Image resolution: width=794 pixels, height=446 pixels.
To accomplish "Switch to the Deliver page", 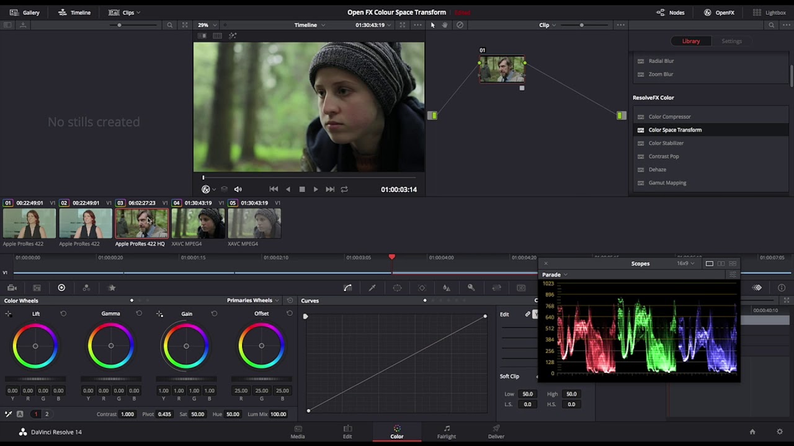I will 496,432.
